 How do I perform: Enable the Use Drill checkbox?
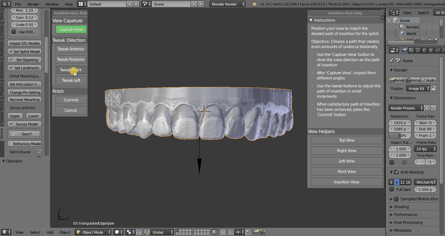(14, 32)
